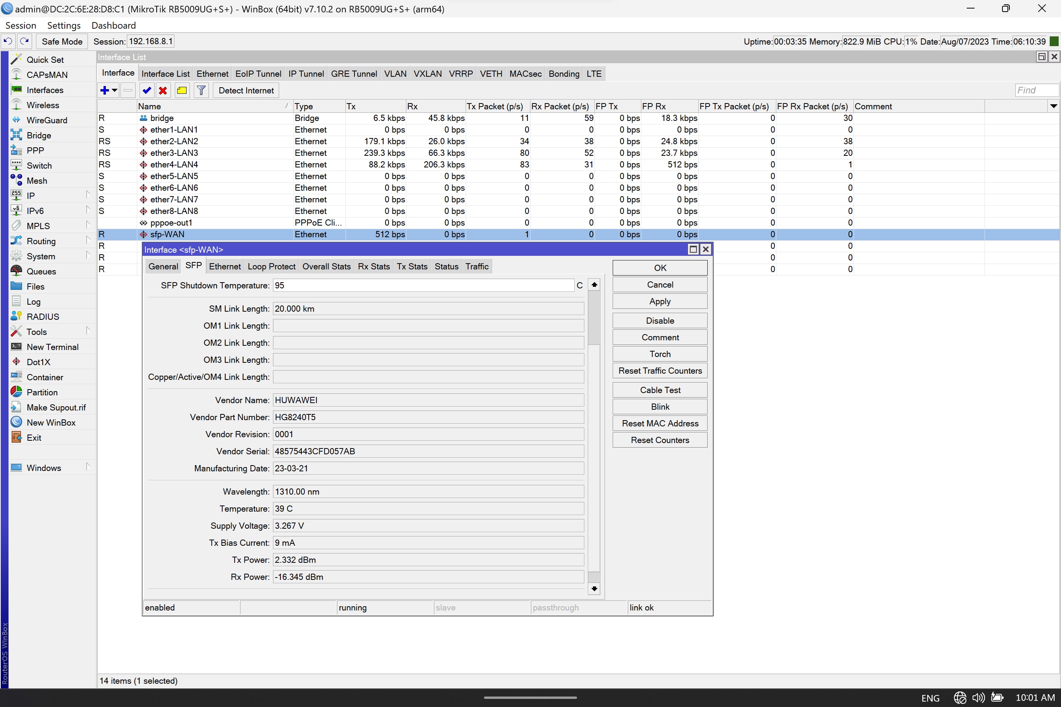Screen dimensions: 1061x707
Task: Open the Settings menu
Action: [64, 26]
